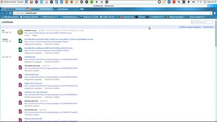Open the Alkalmazások bookmark
217x122 pixels.
[x=10, y=17]
